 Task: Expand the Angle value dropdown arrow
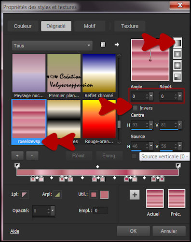coord(151,96)
